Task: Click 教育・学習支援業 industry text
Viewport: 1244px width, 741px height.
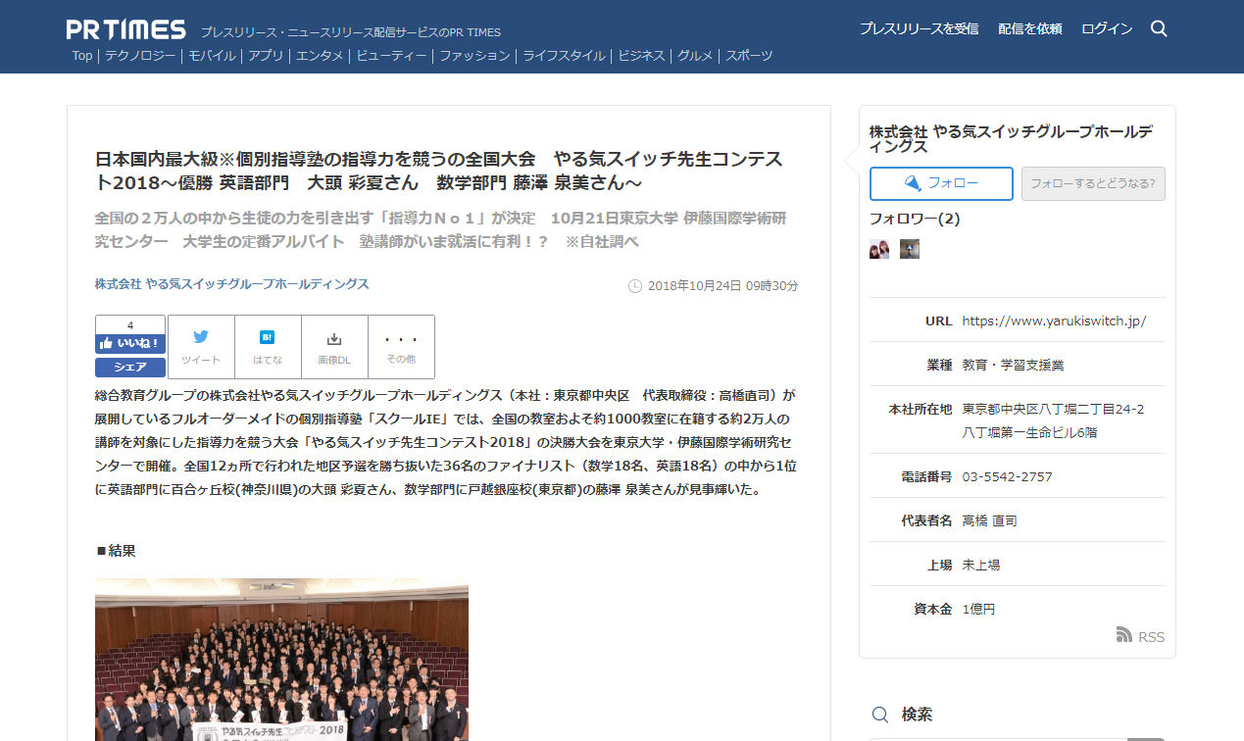Action: (1013, 365)
